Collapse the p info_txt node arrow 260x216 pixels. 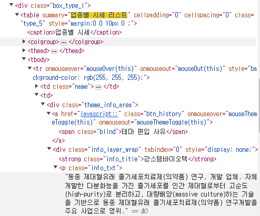click(x=55, y=167)
